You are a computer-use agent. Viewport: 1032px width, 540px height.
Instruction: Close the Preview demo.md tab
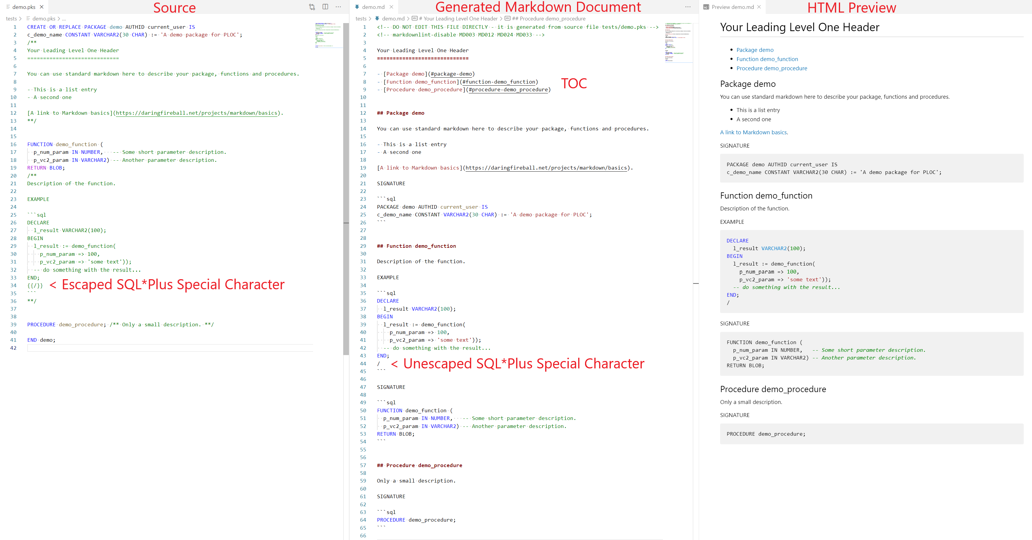[x=759, y=7]
